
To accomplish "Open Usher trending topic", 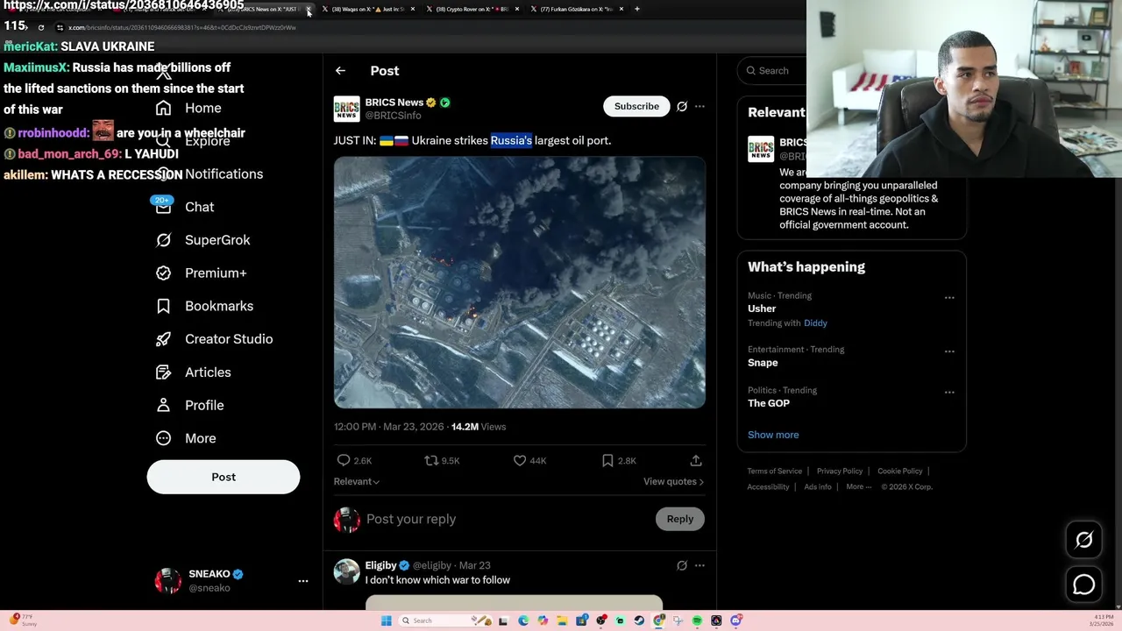I will tap(762, 308).
